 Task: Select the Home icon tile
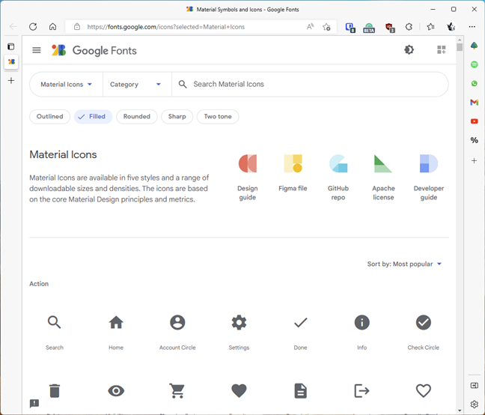[x=116, y=333]
